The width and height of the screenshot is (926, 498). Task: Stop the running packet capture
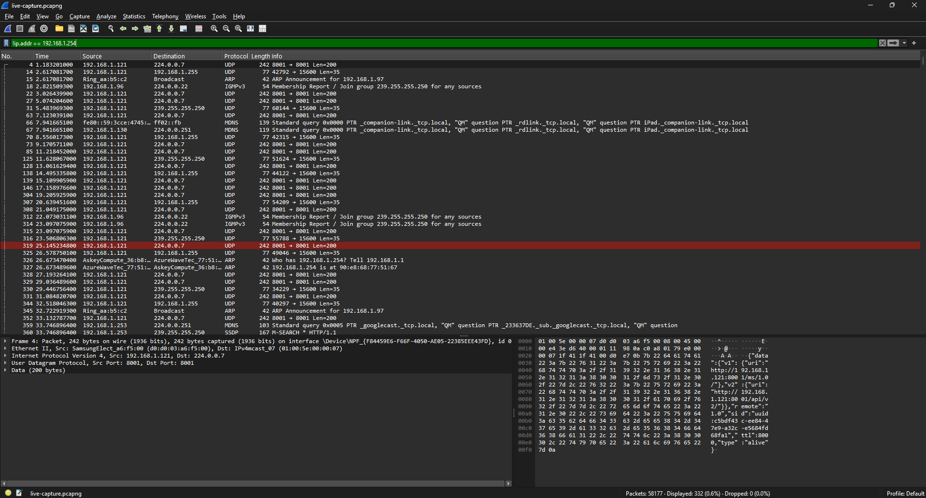(20, 29)
